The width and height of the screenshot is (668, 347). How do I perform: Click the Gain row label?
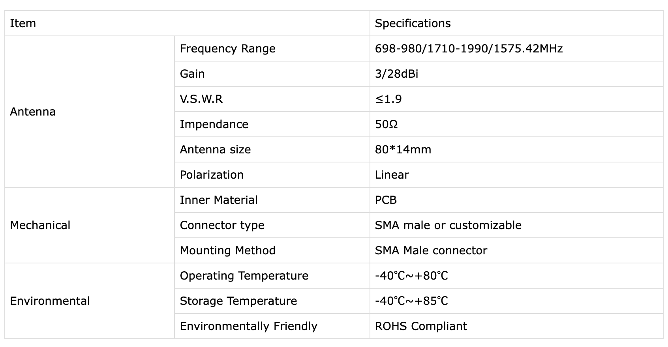pos(192,74)
